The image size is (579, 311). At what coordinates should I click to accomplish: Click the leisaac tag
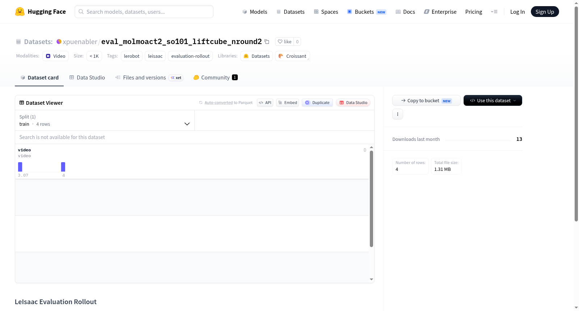click(155, 56)
